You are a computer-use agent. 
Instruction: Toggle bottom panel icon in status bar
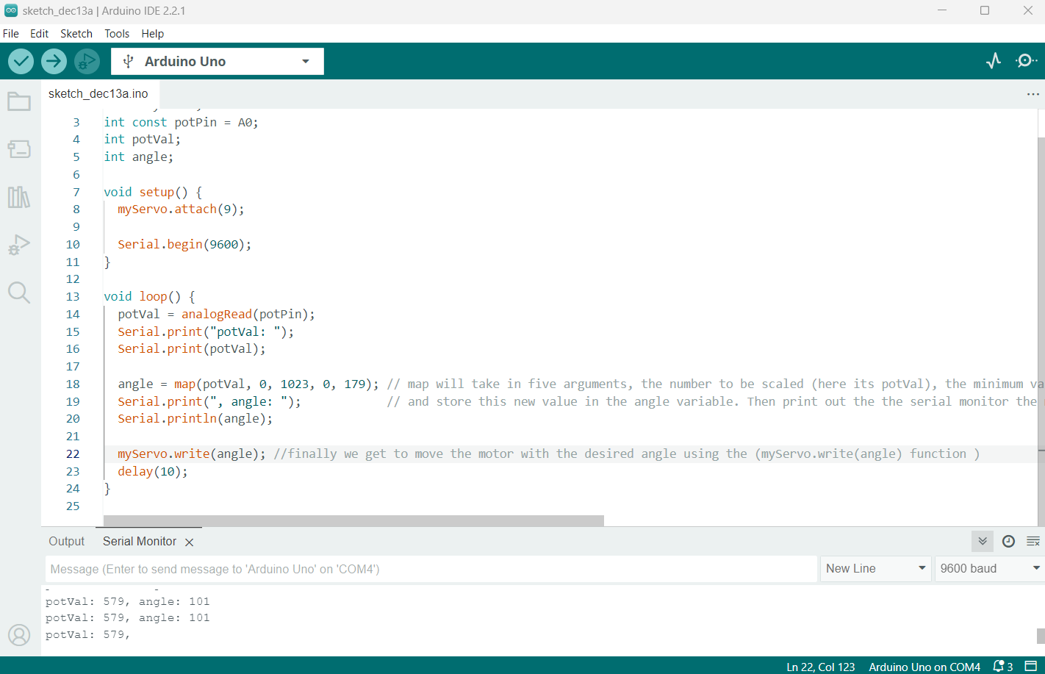[x=1031, y=667]
